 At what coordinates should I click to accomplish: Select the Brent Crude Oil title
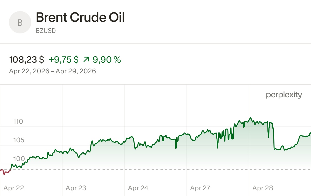[80, 17]
